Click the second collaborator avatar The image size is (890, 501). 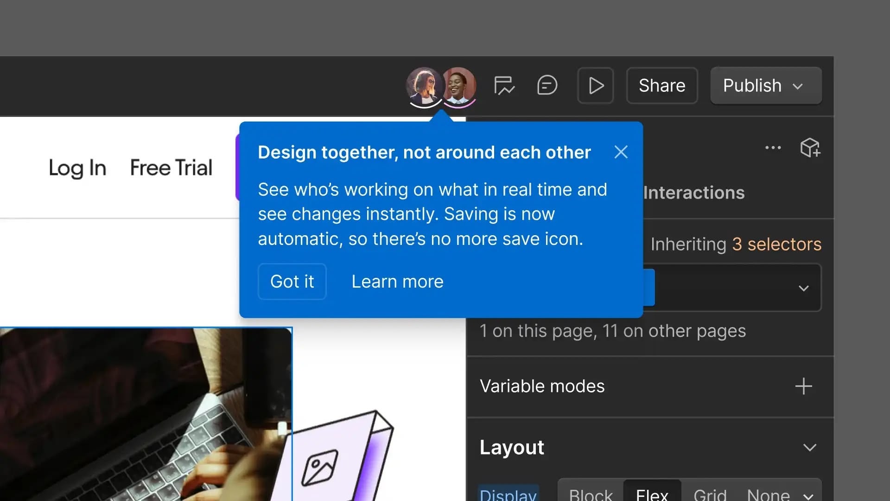pyautogui.click(x=459, y=86)
